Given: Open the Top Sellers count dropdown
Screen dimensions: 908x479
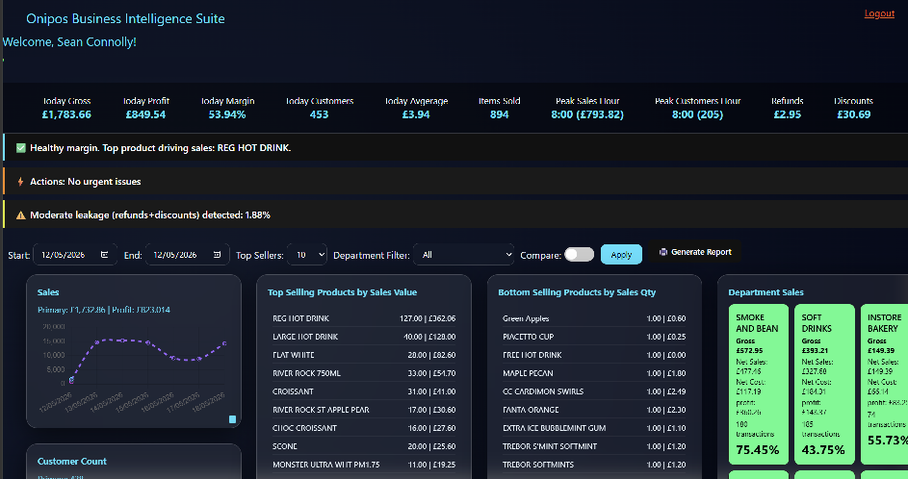Looking at the screenshot, I should tap(307, 255).
